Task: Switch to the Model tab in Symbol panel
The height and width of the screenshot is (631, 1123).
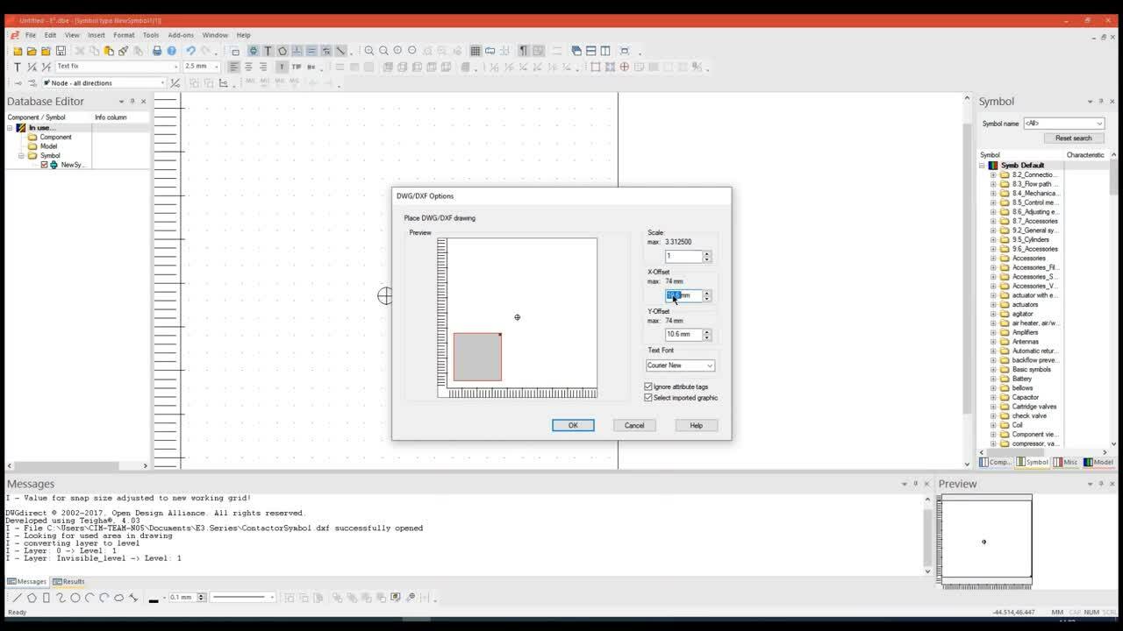Action: (x=1098, y=462)
